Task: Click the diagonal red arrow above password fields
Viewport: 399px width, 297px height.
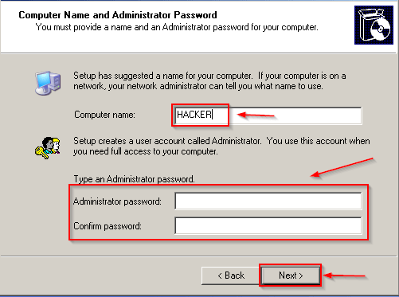Action: click(x=342, y=167)
